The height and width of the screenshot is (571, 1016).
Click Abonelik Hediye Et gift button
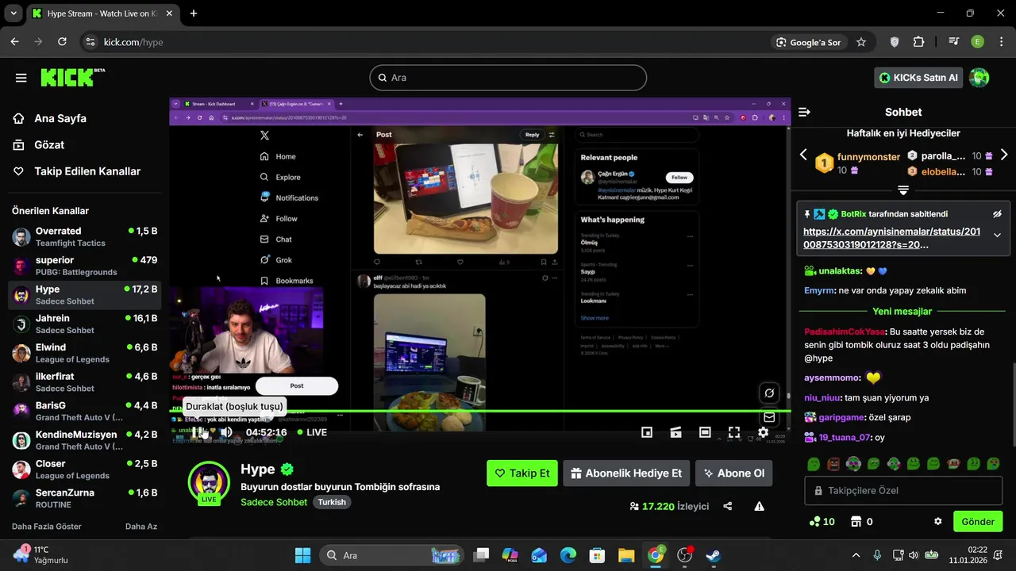[x=626, y=473]
